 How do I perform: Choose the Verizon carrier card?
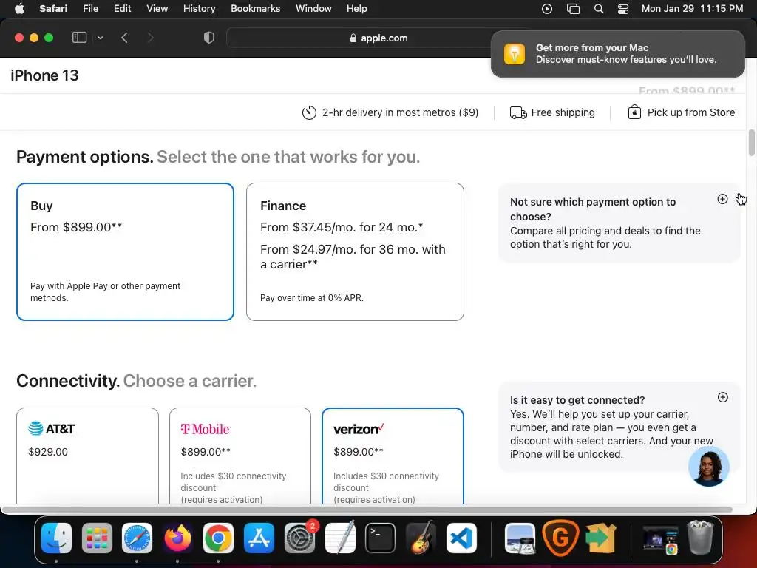393,456
